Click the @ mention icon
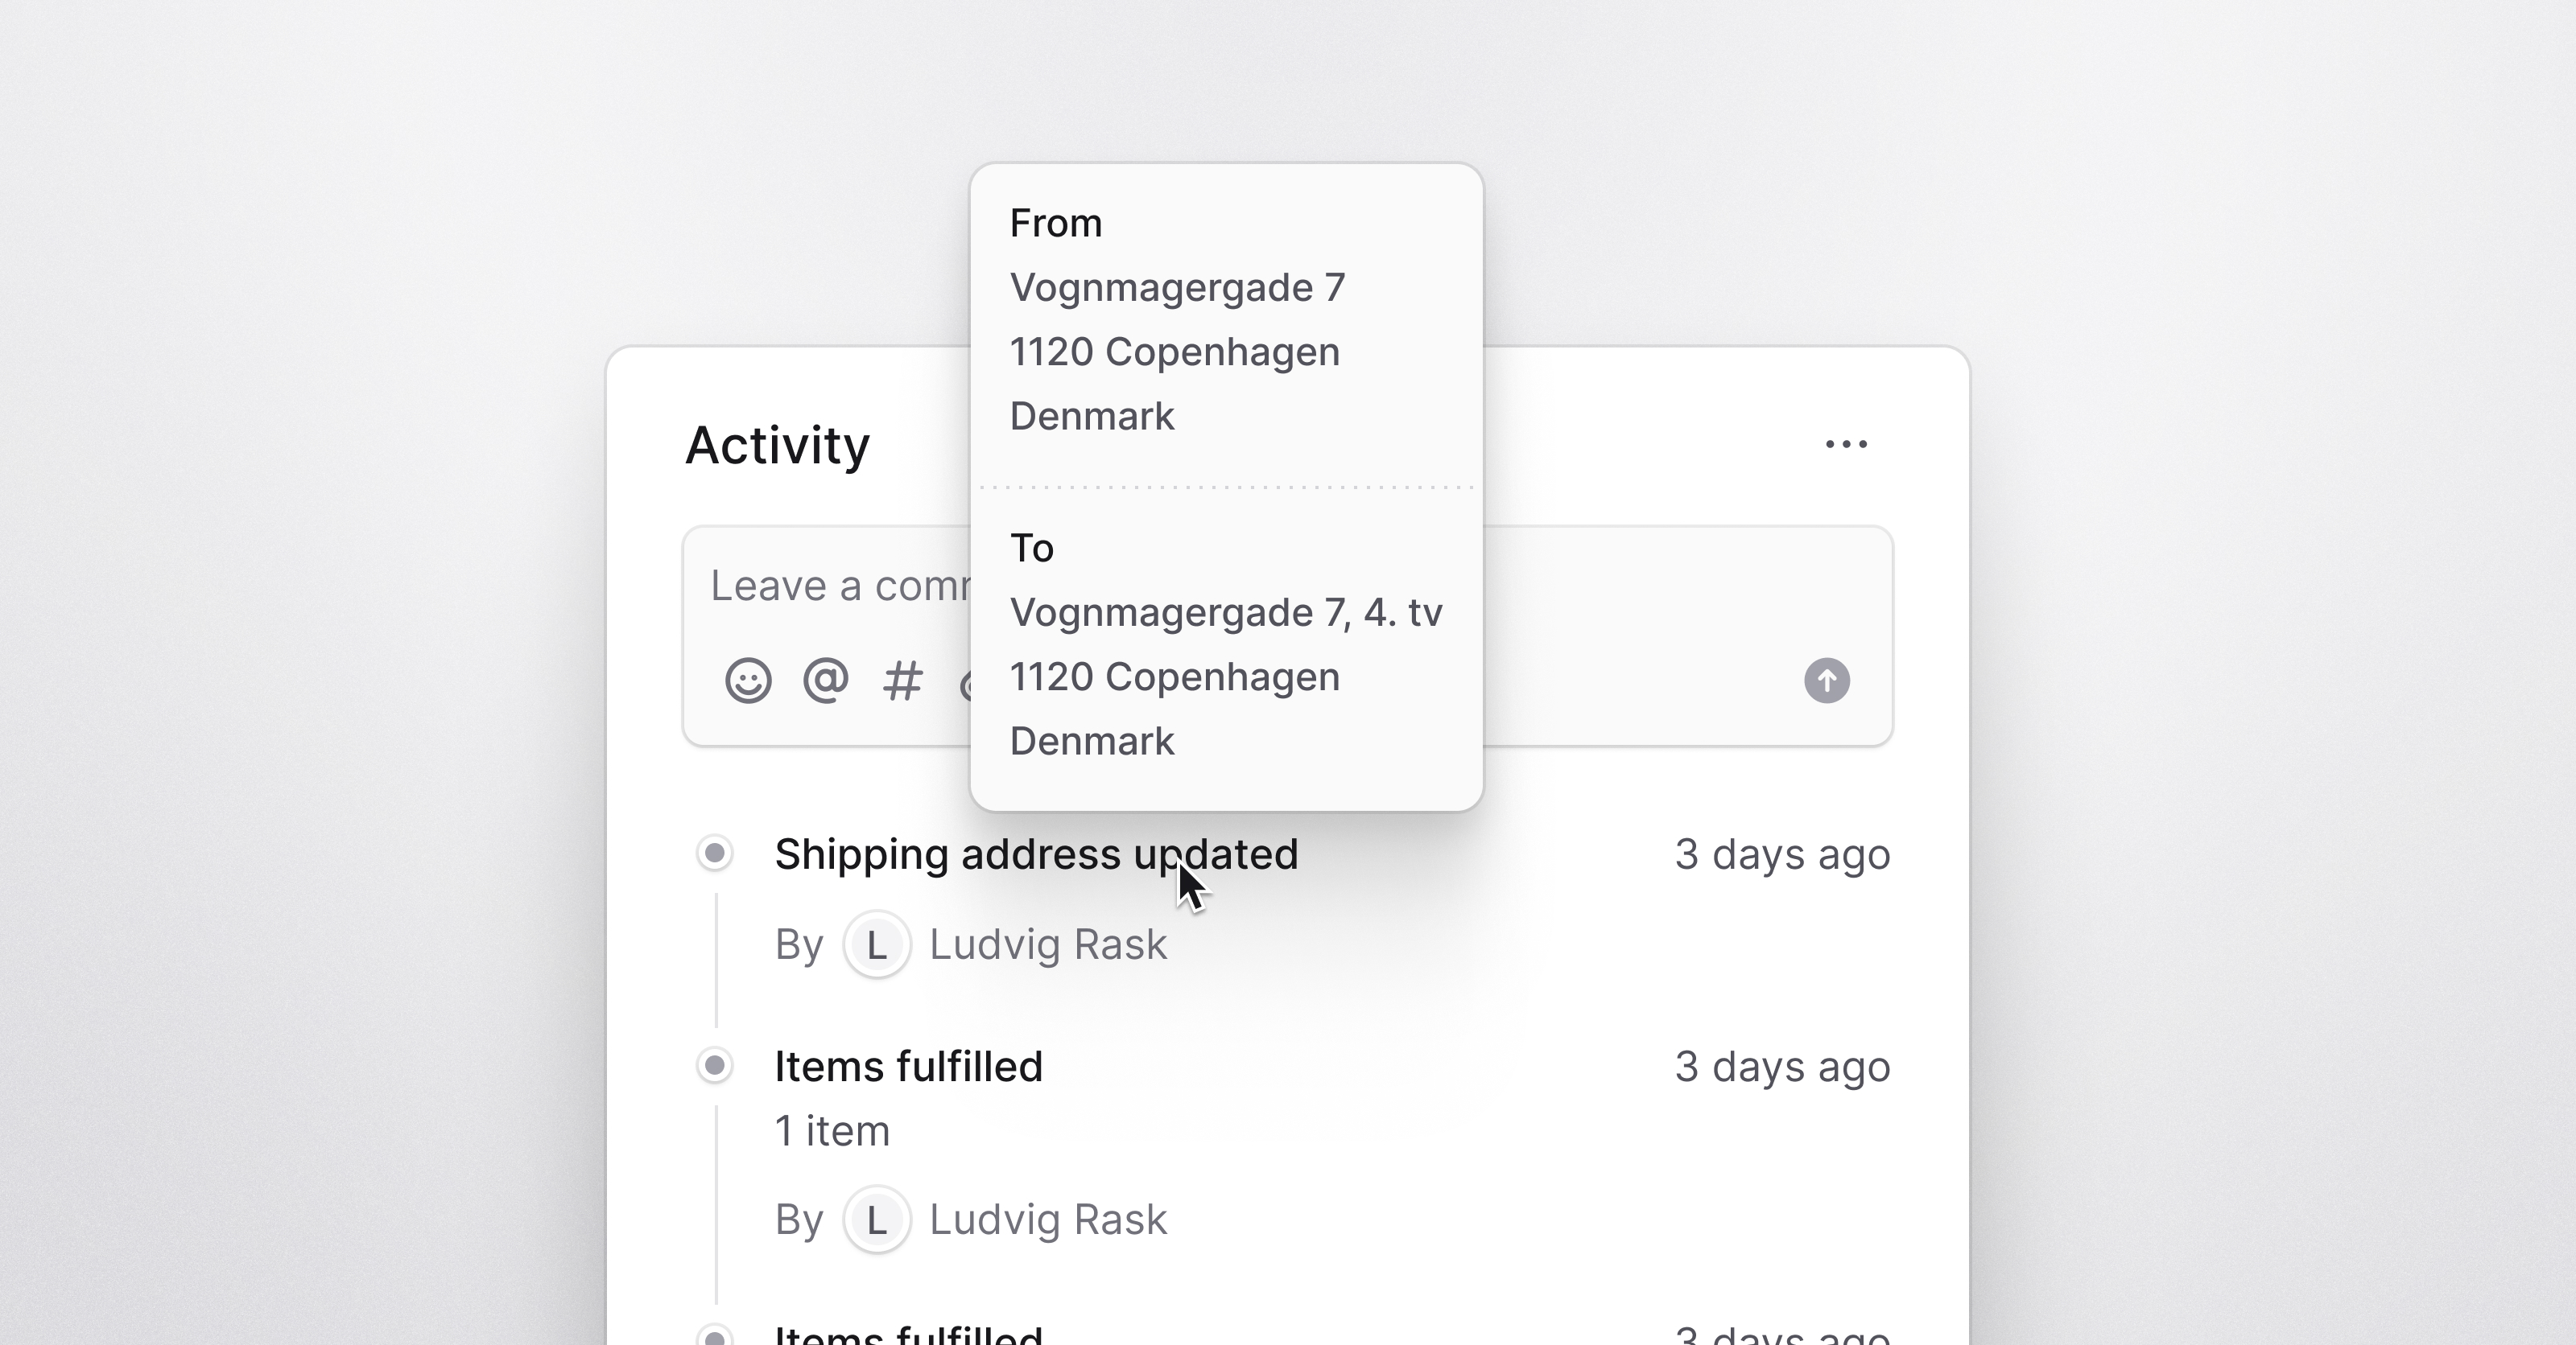2576x1345 pixels. (x=826, y=681)
